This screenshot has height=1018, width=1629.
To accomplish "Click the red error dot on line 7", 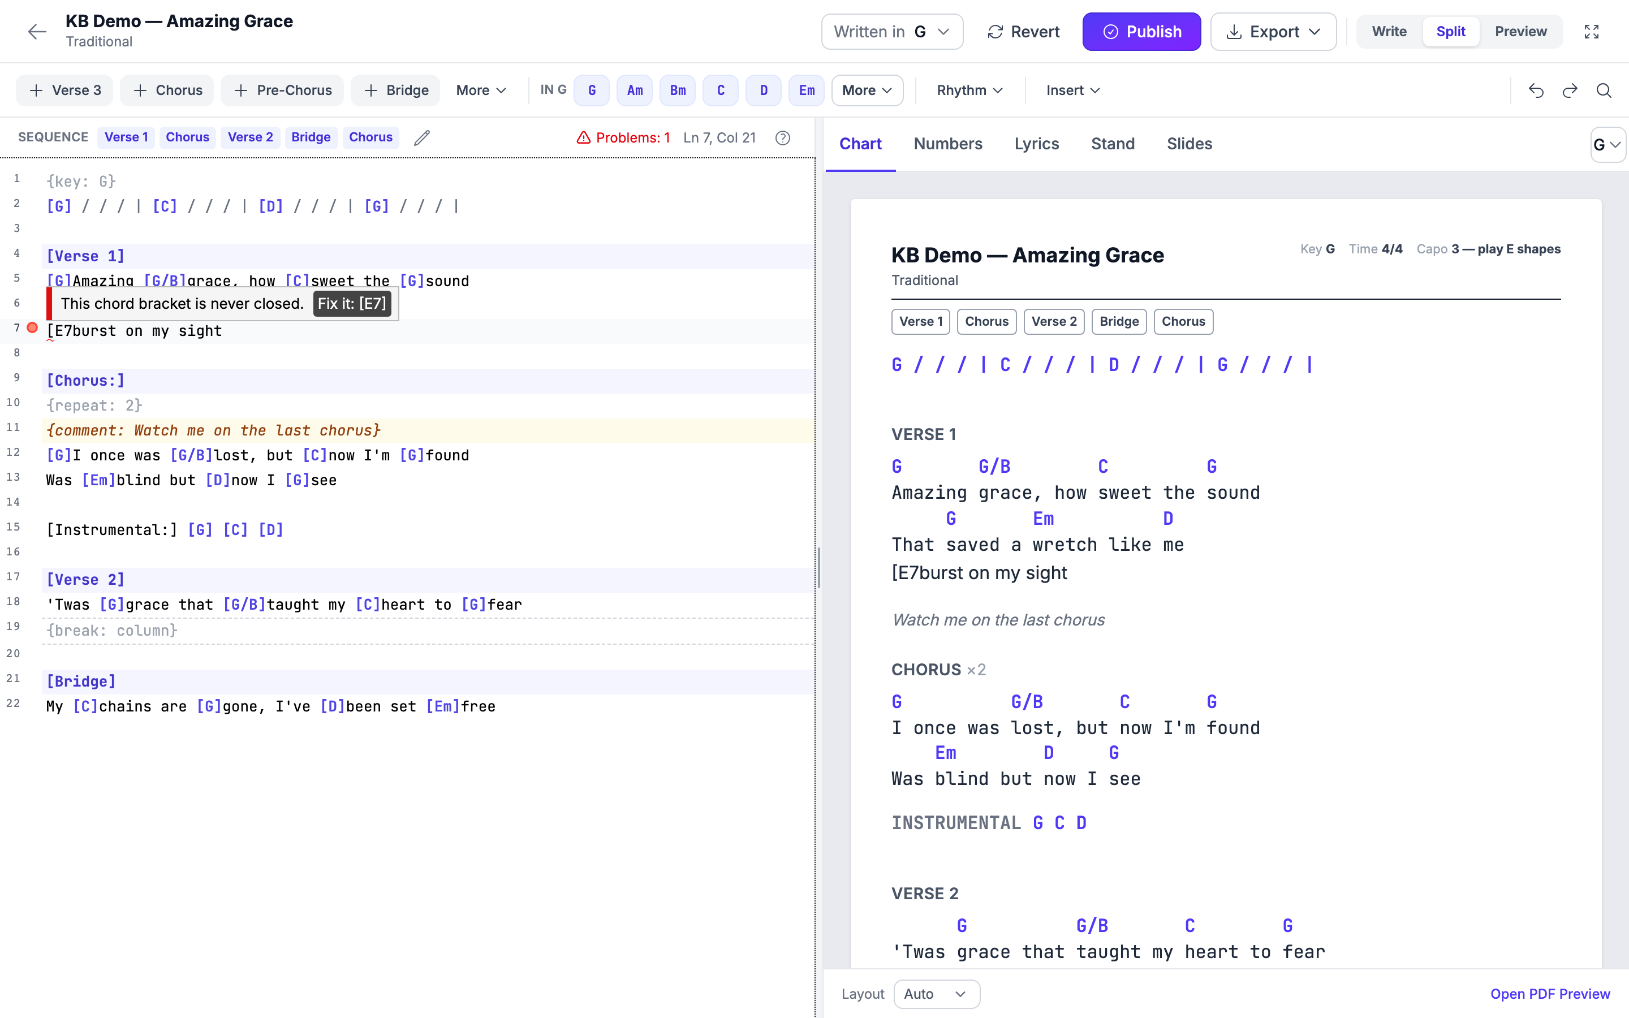I will tap(32, 328).
